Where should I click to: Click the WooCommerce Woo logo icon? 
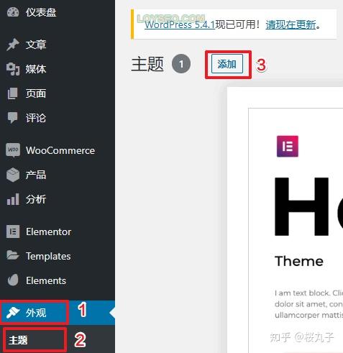(x=13, y=150)
